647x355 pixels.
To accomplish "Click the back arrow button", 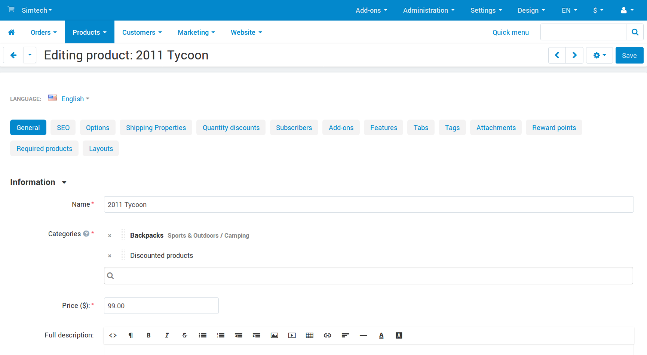I will pos(13,55).
